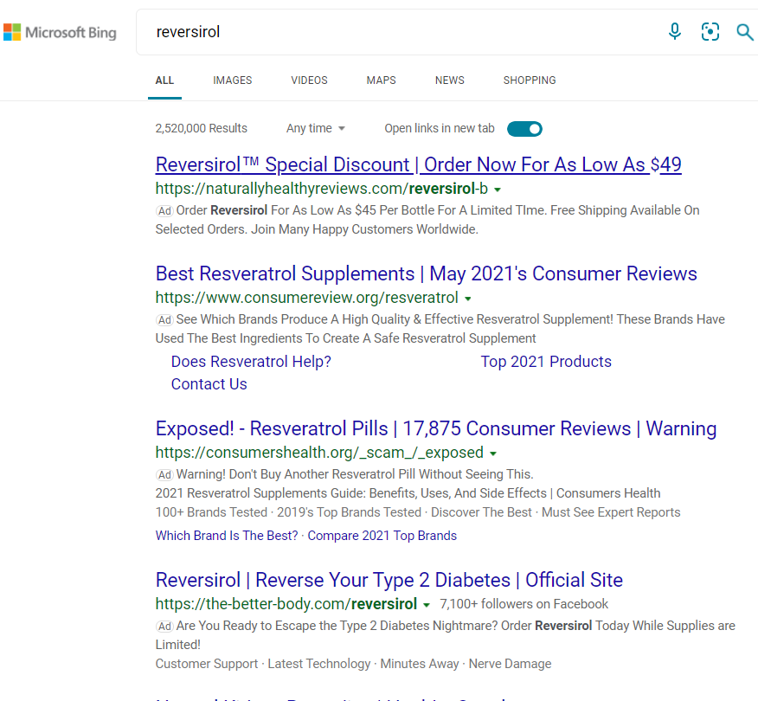758x701 pixels.
Task: Open Does Resveratrol Help? sitelink
Action: (251, 362)
